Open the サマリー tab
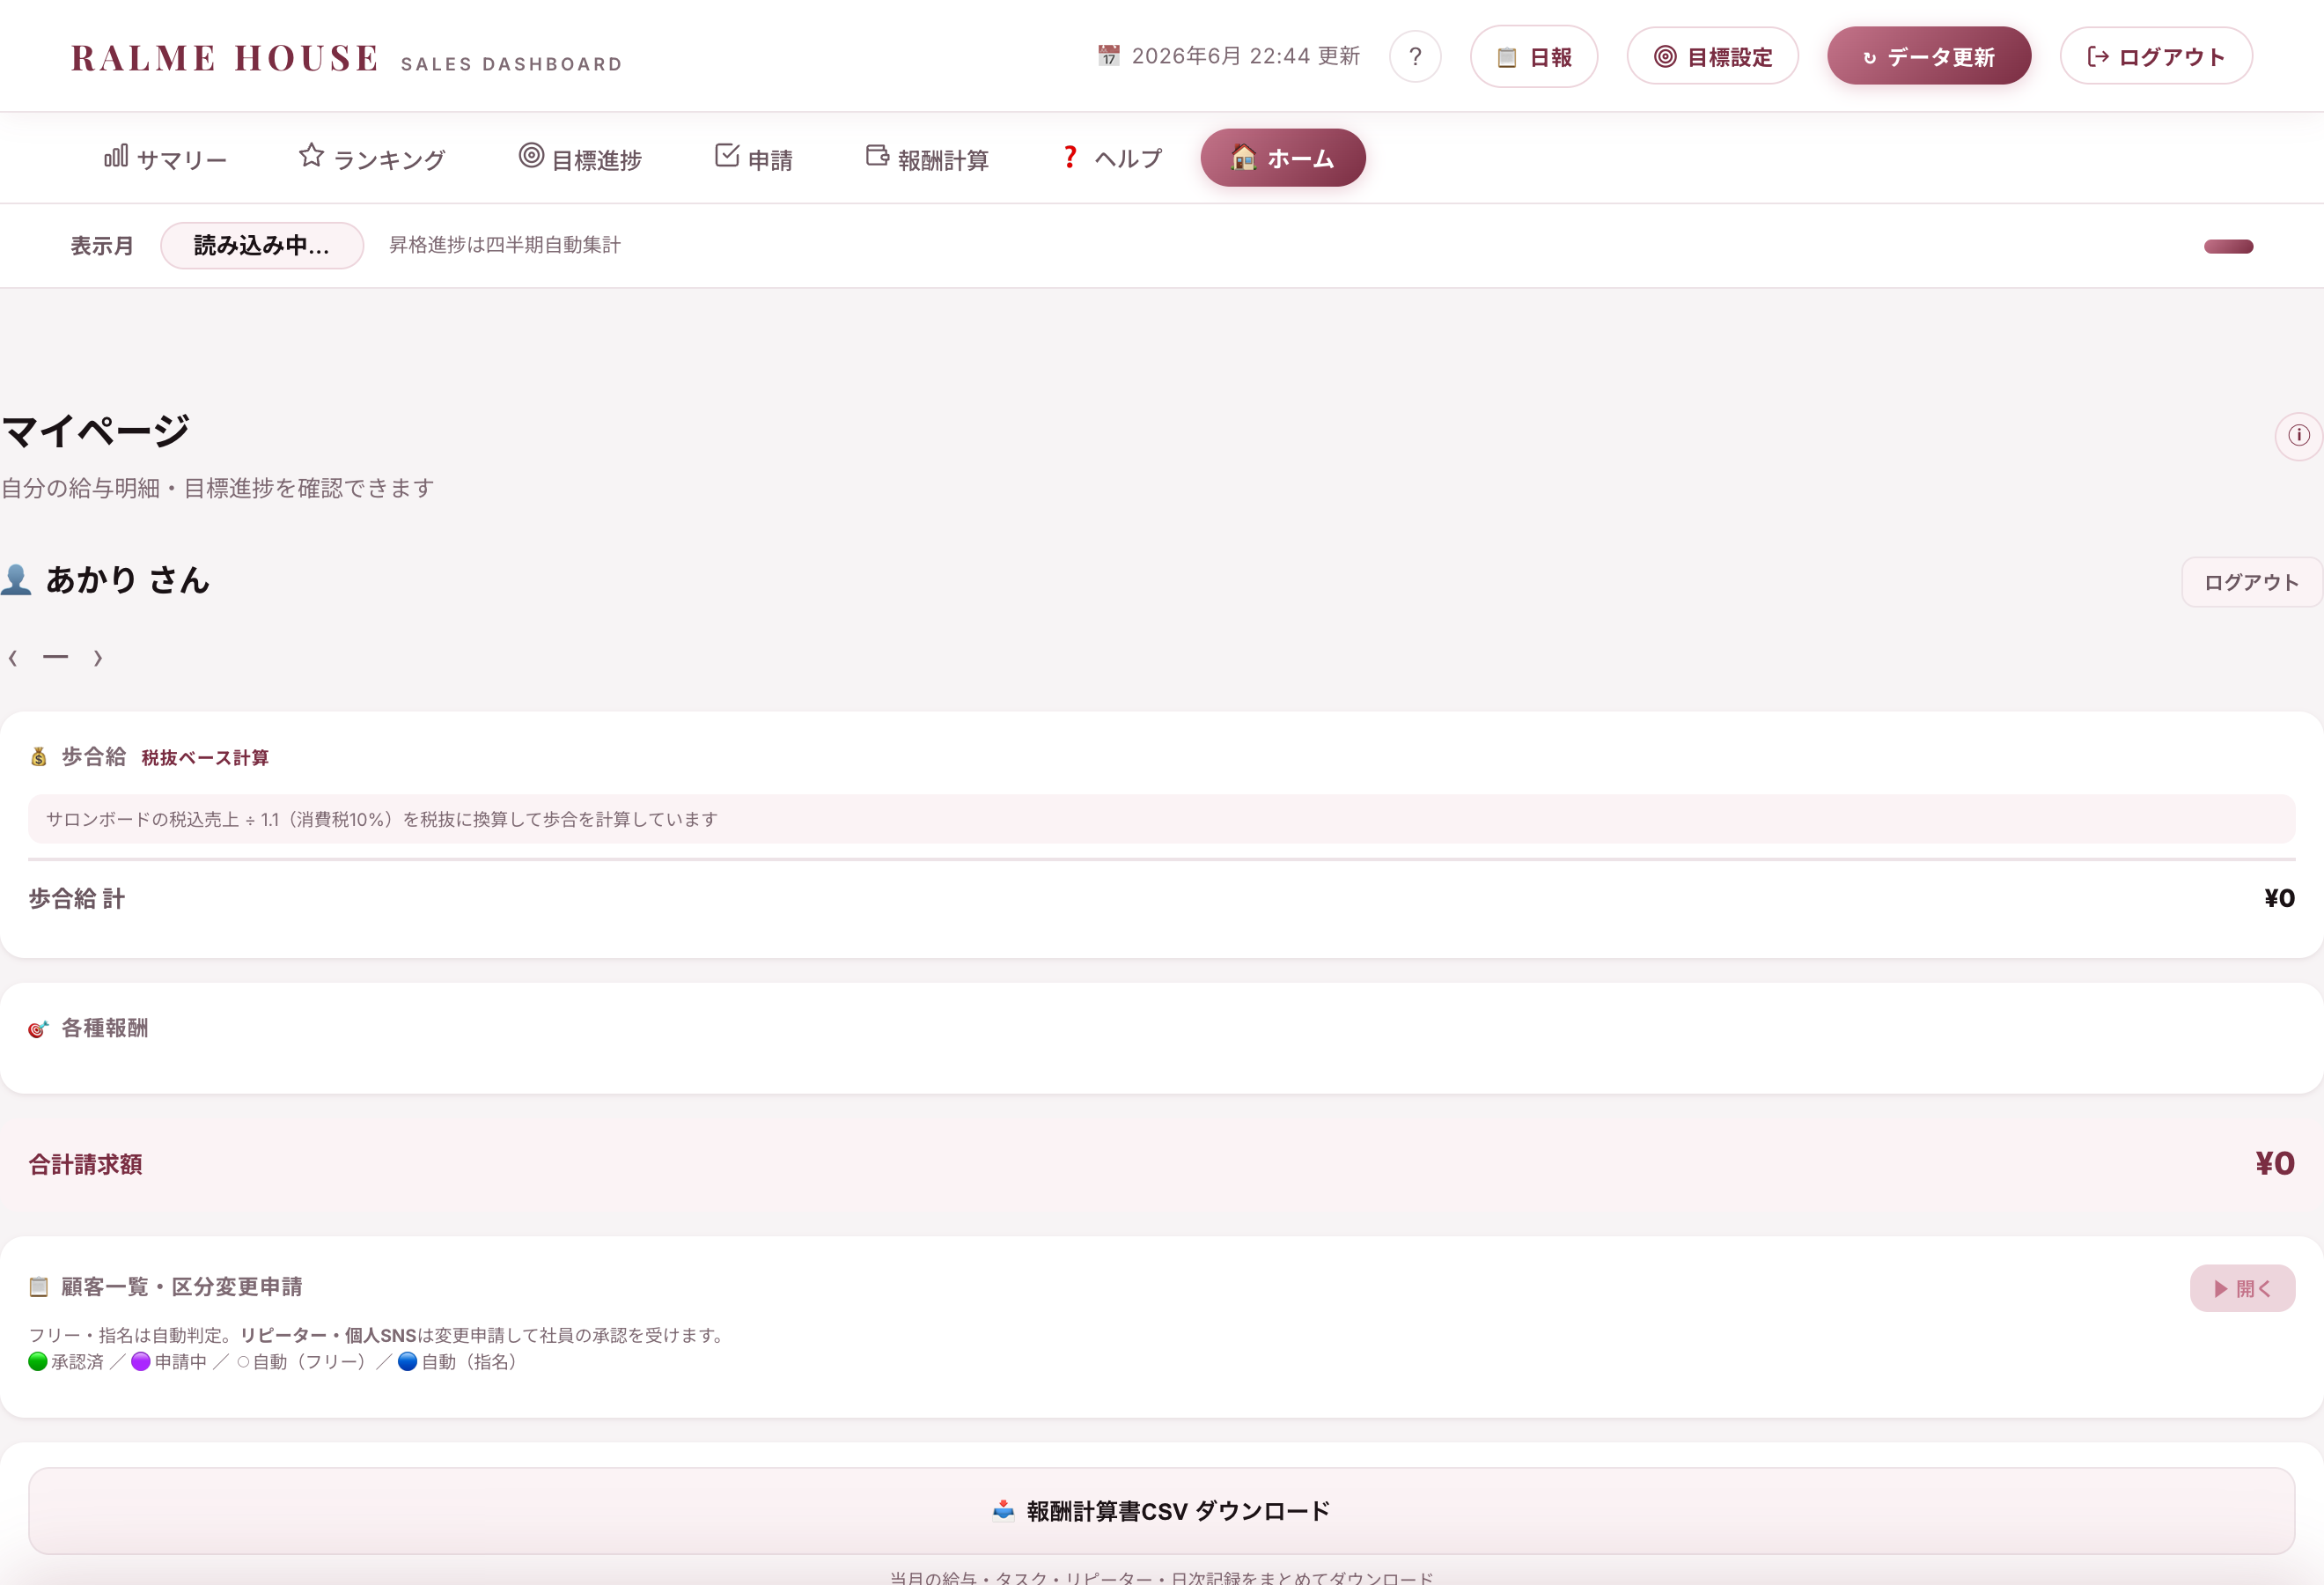2324x1585 pixels. [165, 158]
